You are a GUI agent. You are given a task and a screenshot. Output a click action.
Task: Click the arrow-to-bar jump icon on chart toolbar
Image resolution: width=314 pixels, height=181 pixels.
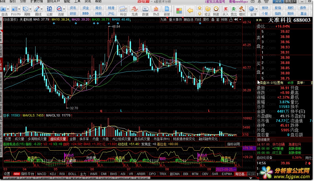point(236,20)
